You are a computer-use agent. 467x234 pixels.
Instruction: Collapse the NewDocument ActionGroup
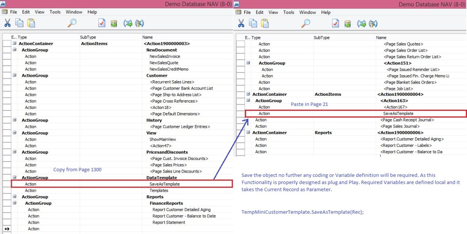point(15,50)
